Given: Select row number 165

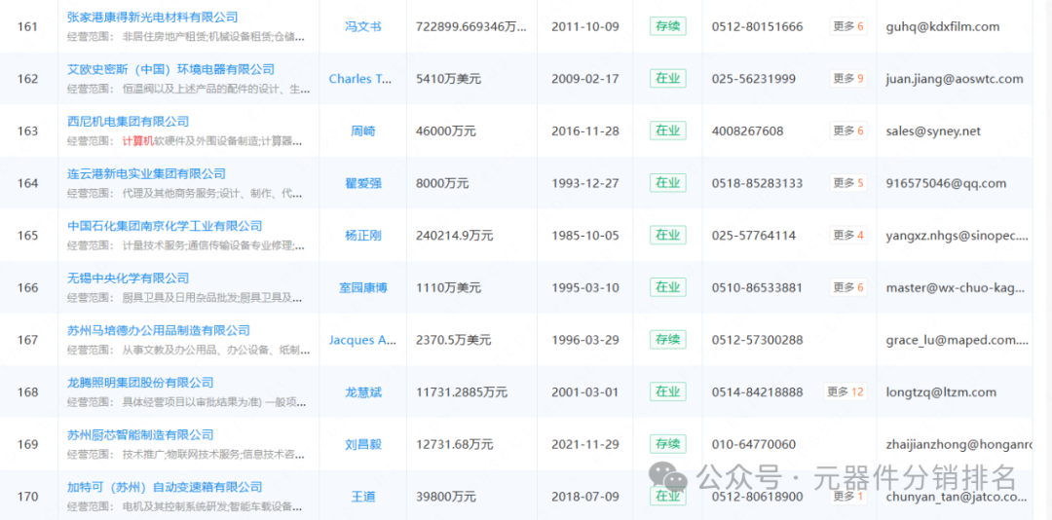Looking at the screenshot, I should coord(27,236).
